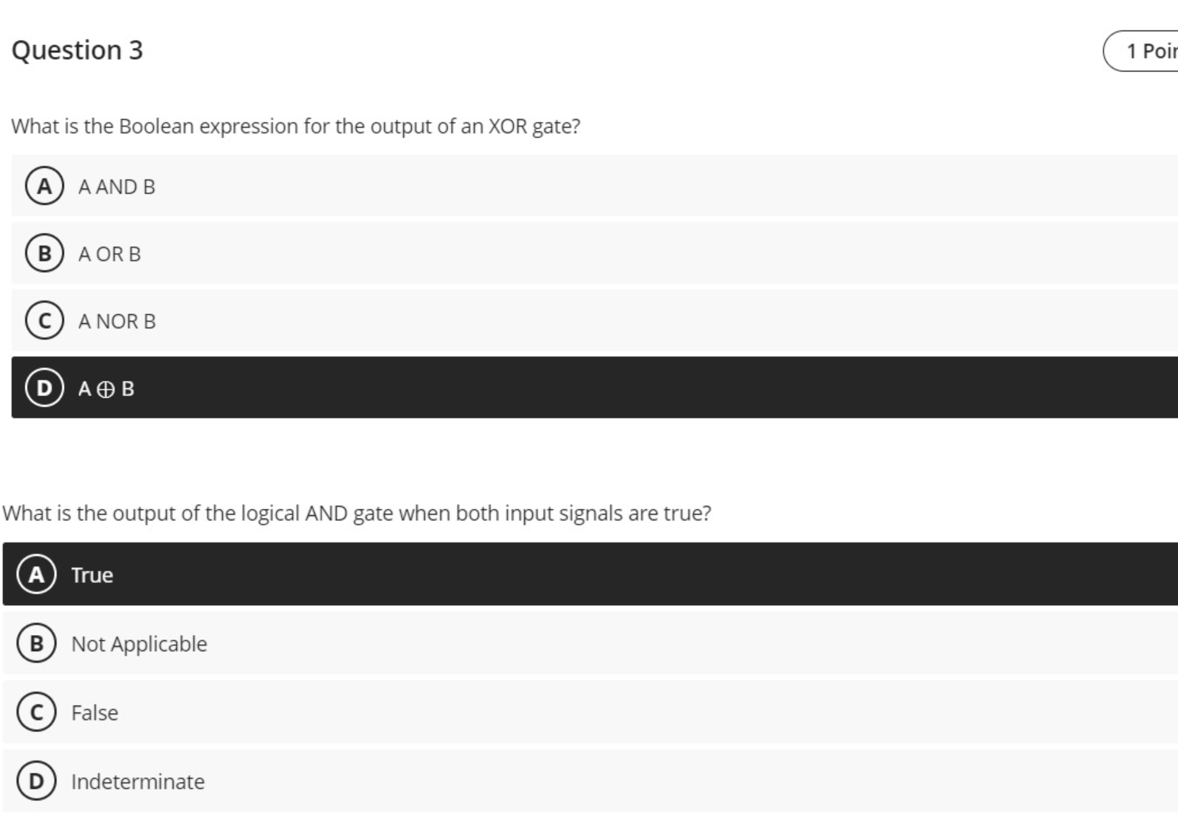Click the circled D icon beside Indeterminate

(x=36, y=782)
